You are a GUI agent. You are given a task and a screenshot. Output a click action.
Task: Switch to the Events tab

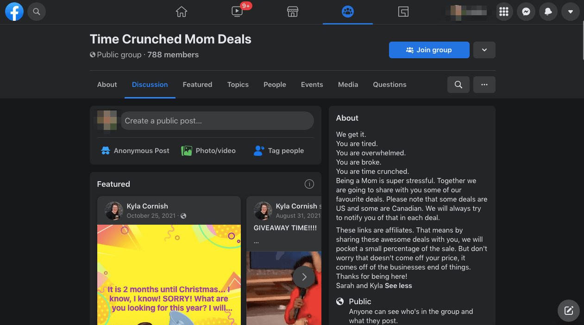312,85
